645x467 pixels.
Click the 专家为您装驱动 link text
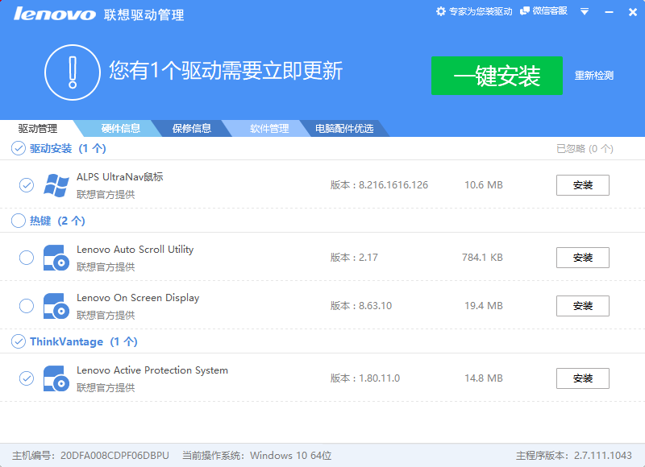click(481, 11)
